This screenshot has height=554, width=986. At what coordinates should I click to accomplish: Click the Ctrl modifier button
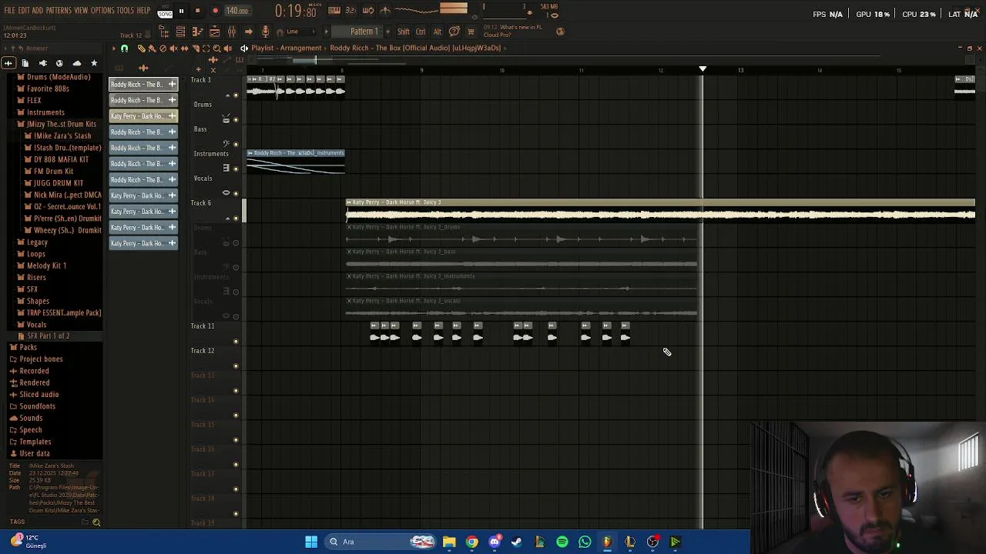click(x=421, y=32)
